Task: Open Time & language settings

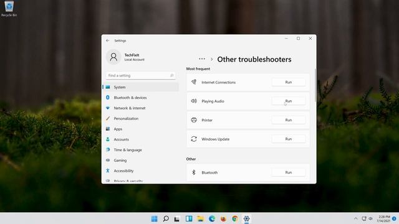Action: point(141,150)
